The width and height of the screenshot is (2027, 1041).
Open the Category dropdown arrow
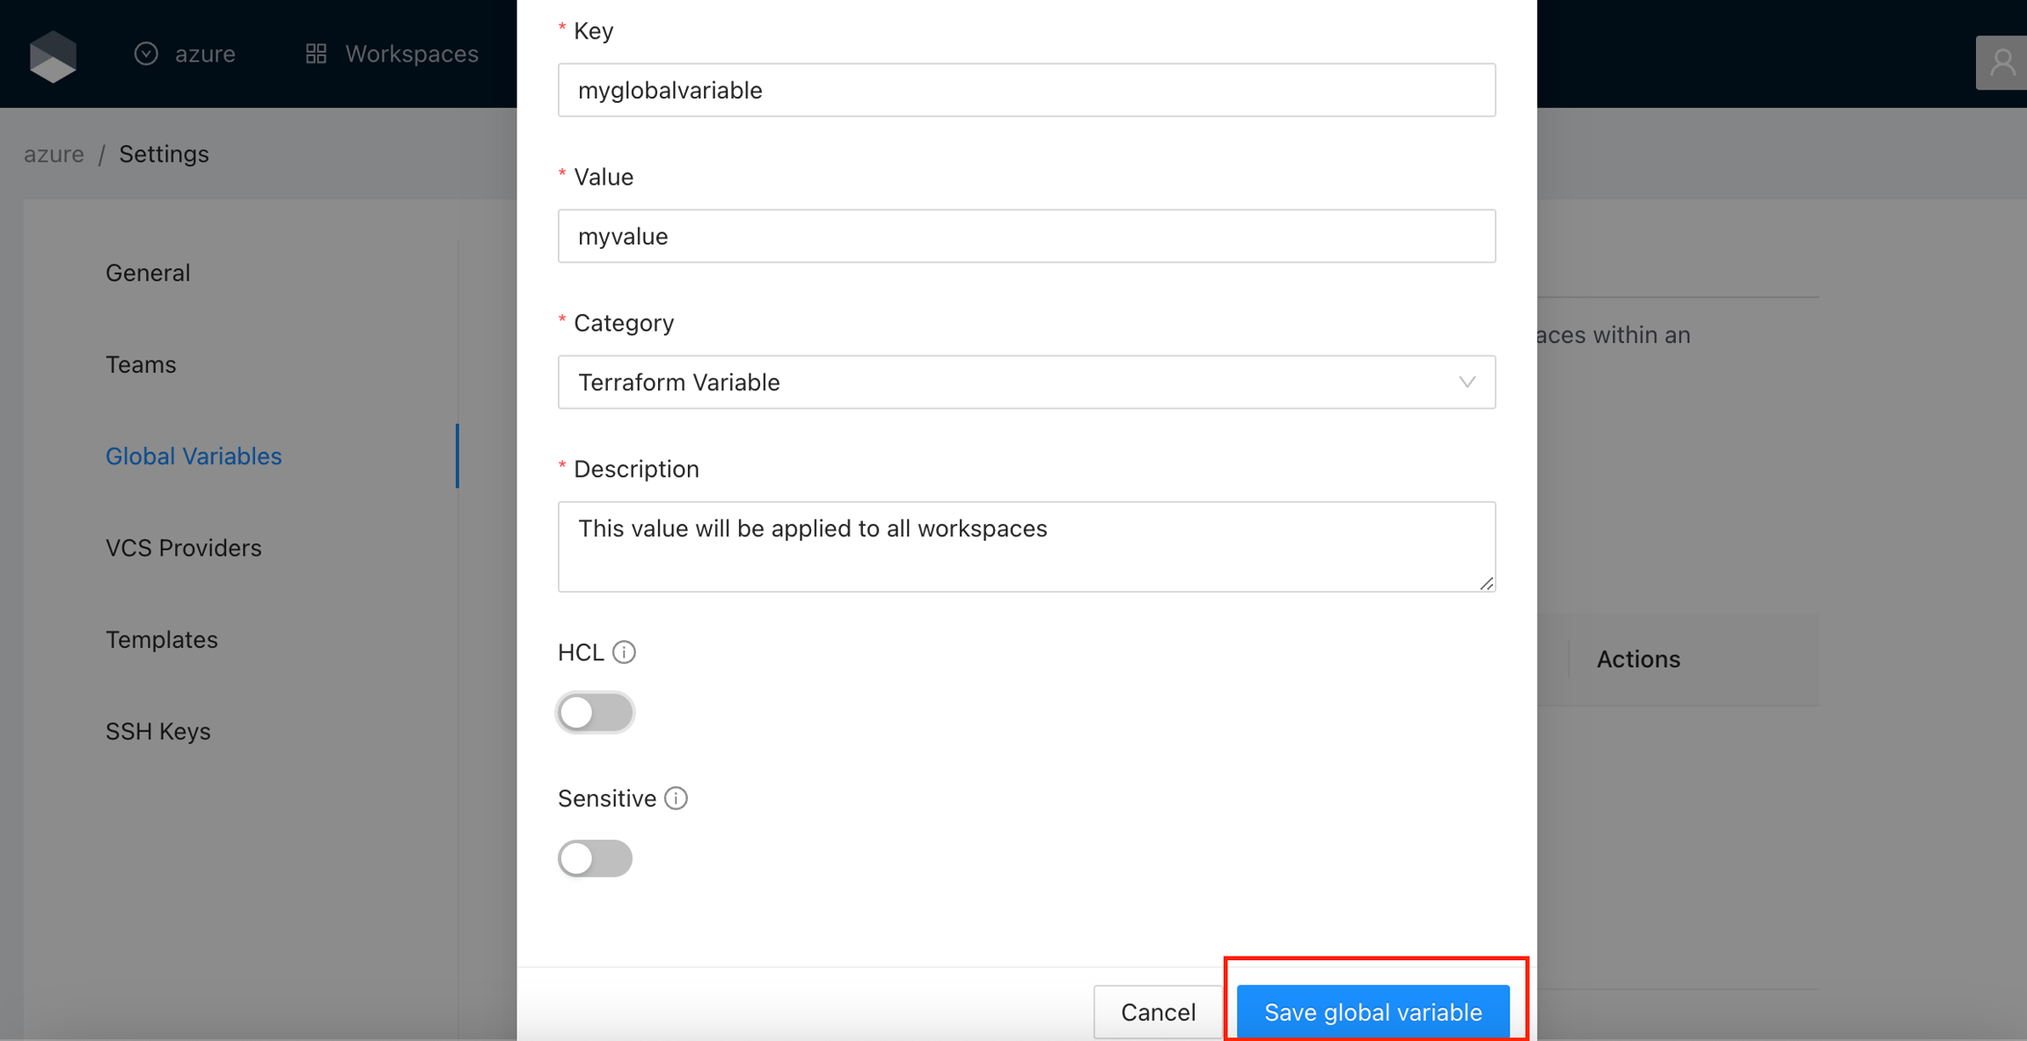point(1467,382)
